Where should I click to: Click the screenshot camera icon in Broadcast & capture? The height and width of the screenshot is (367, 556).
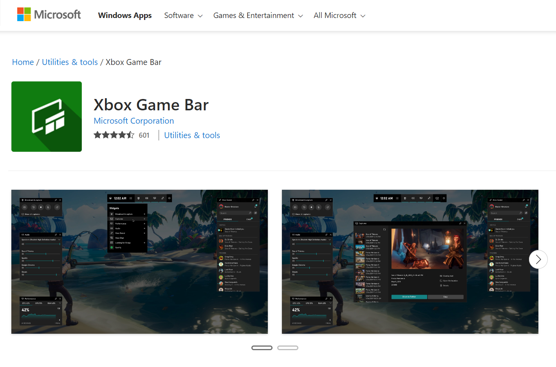(x=25, y=207)
